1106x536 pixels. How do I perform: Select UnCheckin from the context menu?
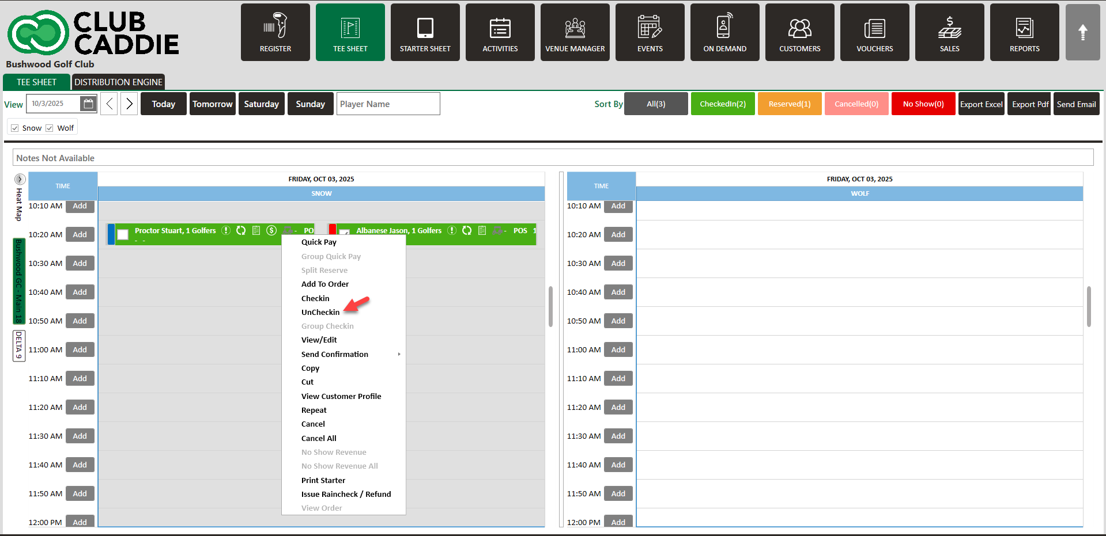tap(320, 312)
